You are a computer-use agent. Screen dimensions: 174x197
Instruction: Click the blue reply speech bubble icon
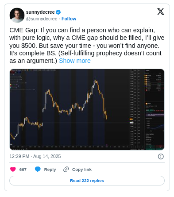(x=38, y=169)
